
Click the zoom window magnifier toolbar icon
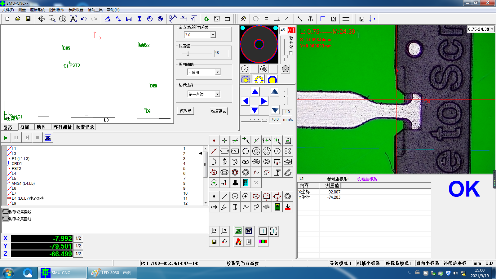click(52, 19)
